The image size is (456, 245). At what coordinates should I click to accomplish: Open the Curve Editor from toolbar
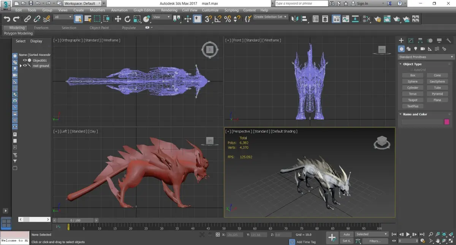(x=346, y=19)
